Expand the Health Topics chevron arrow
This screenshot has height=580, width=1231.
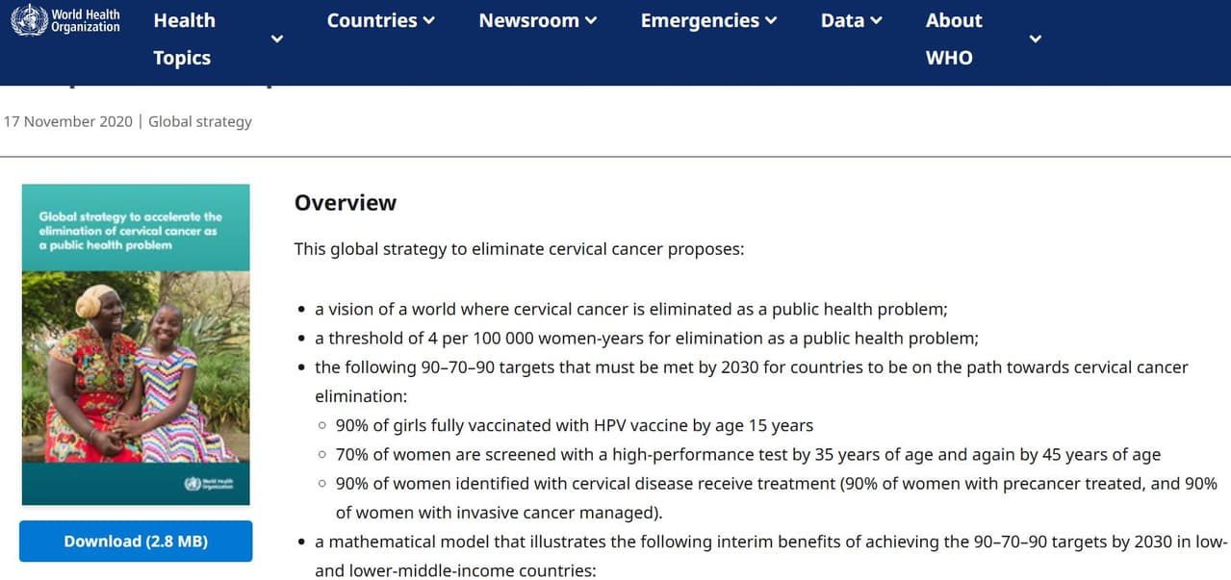277,39
